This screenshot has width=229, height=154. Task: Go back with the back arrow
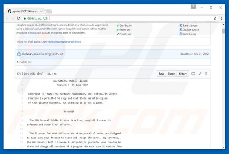coord(7,18)
